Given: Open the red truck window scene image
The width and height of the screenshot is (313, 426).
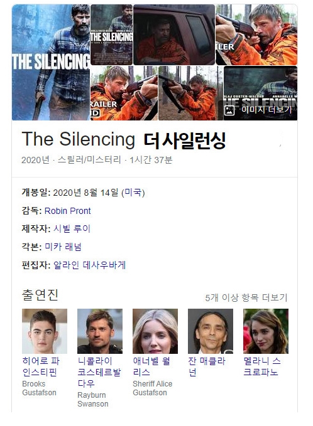Looking at the screenshot, I should (x=174, y=35).
